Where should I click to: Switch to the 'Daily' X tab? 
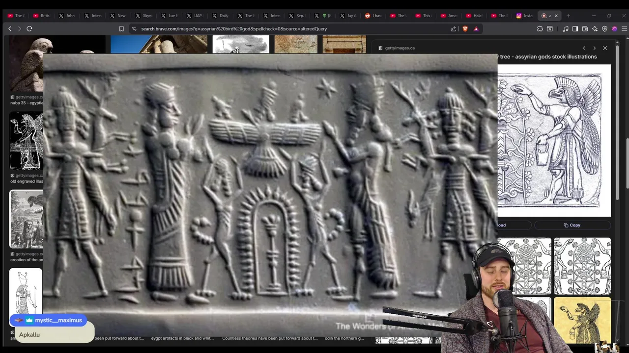point(219,16)
